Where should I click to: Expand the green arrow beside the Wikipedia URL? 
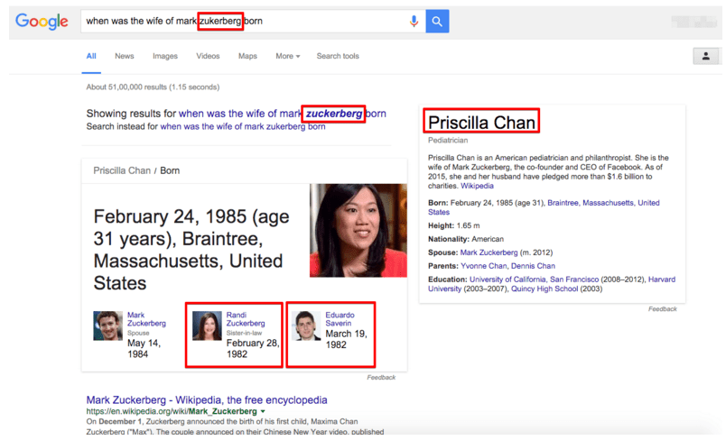[263, 411]
